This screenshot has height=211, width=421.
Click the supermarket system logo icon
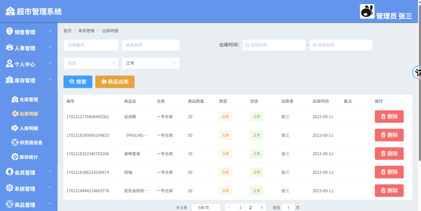click(10, 11)
